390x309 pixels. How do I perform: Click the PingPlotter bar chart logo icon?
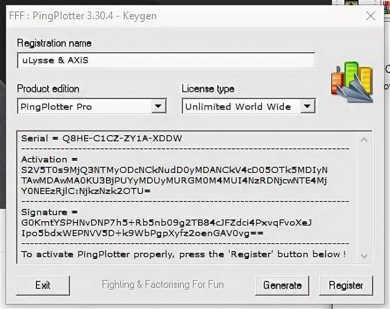[x=352, y=82]
